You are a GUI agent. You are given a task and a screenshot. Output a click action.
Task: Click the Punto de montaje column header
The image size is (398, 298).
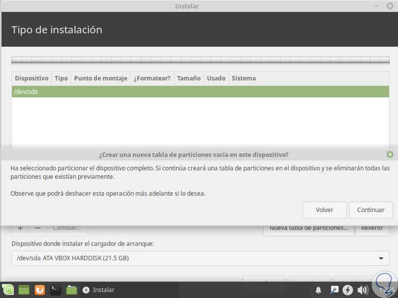[x=100, y=78]
